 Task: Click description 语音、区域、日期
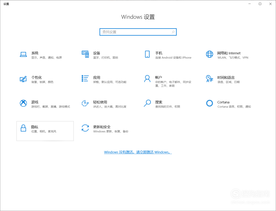(x=228, y=82)
